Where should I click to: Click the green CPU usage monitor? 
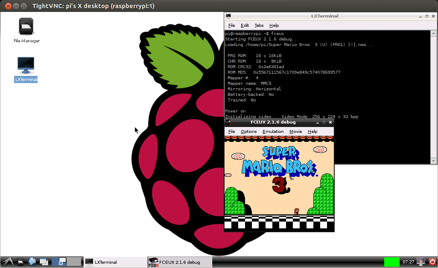point(391,262)
